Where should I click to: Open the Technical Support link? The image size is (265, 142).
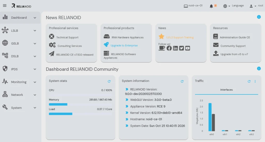pyautogui.click(x=67, y=37)
